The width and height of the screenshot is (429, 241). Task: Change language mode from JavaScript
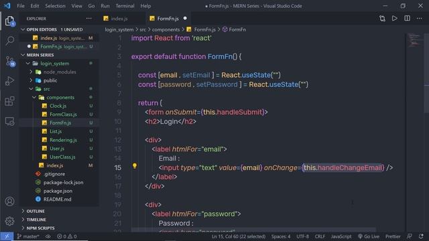pos(341,236)
